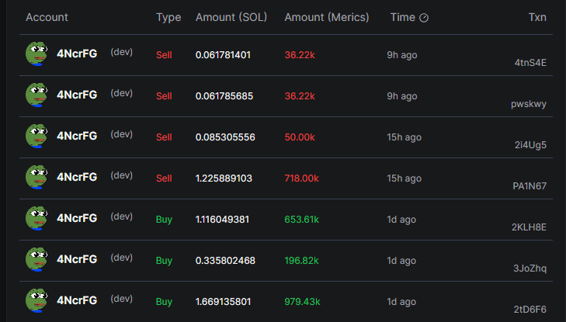The height and width of the screenshot is (322, 566).
Task: Click the 15h ago time in the PA1N67 row
Action: [405, 178]
